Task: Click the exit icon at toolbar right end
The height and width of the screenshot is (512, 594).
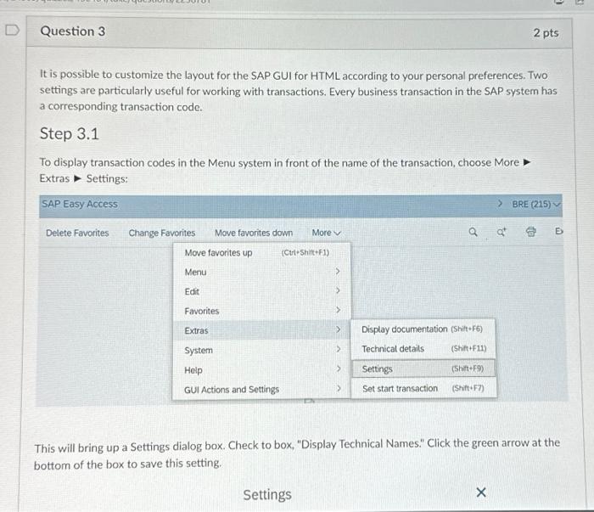Action: tap(558, 231)
